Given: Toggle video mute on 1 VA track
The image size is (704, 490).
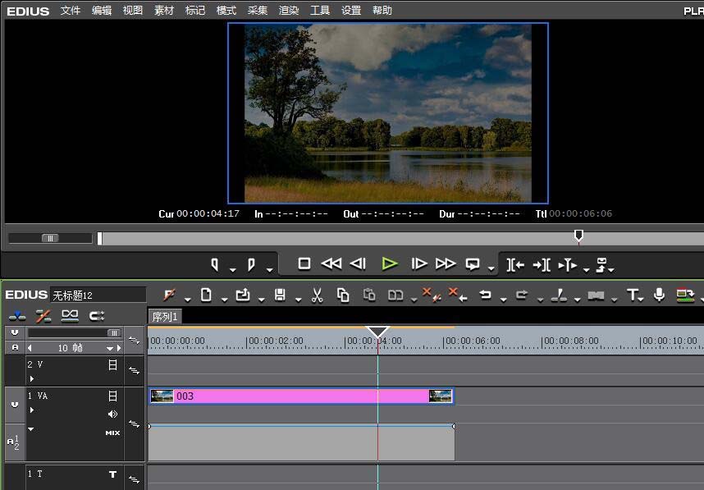Looking at the screenshot, I should tap(112, 396).
